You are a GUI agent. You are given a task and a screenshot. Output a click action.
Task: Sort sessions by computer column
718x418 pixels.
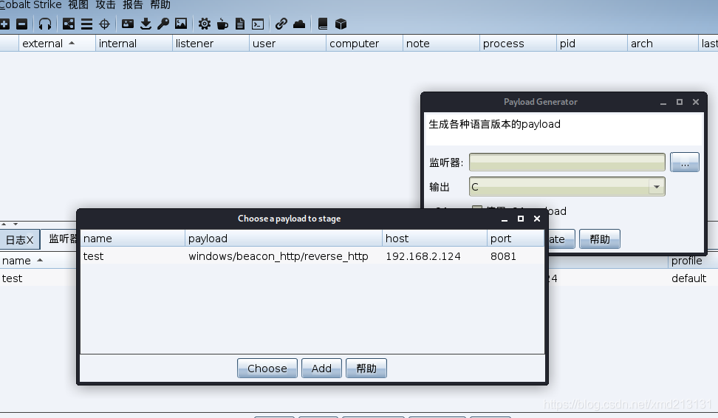tap(364, 44)
